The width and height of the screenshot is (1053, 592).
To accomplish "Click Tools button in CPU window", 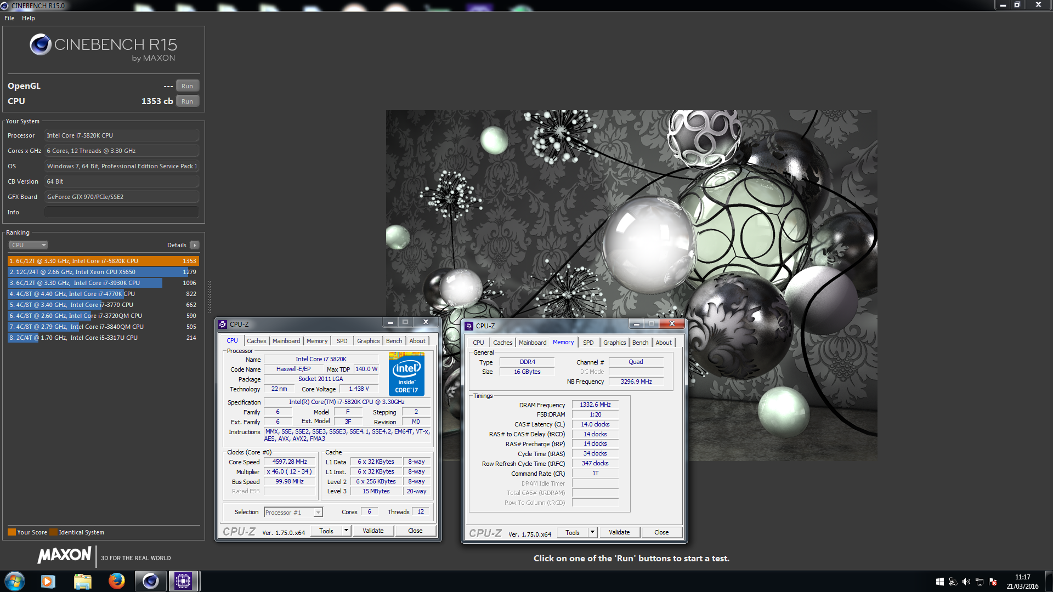I will [x=326, y=531].
